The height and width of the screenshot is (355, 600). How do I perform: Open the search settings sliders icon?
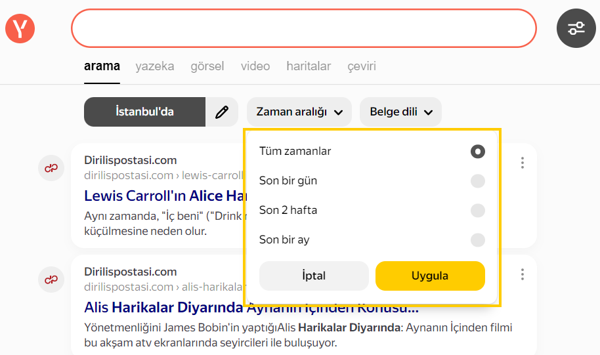point(576,28)
